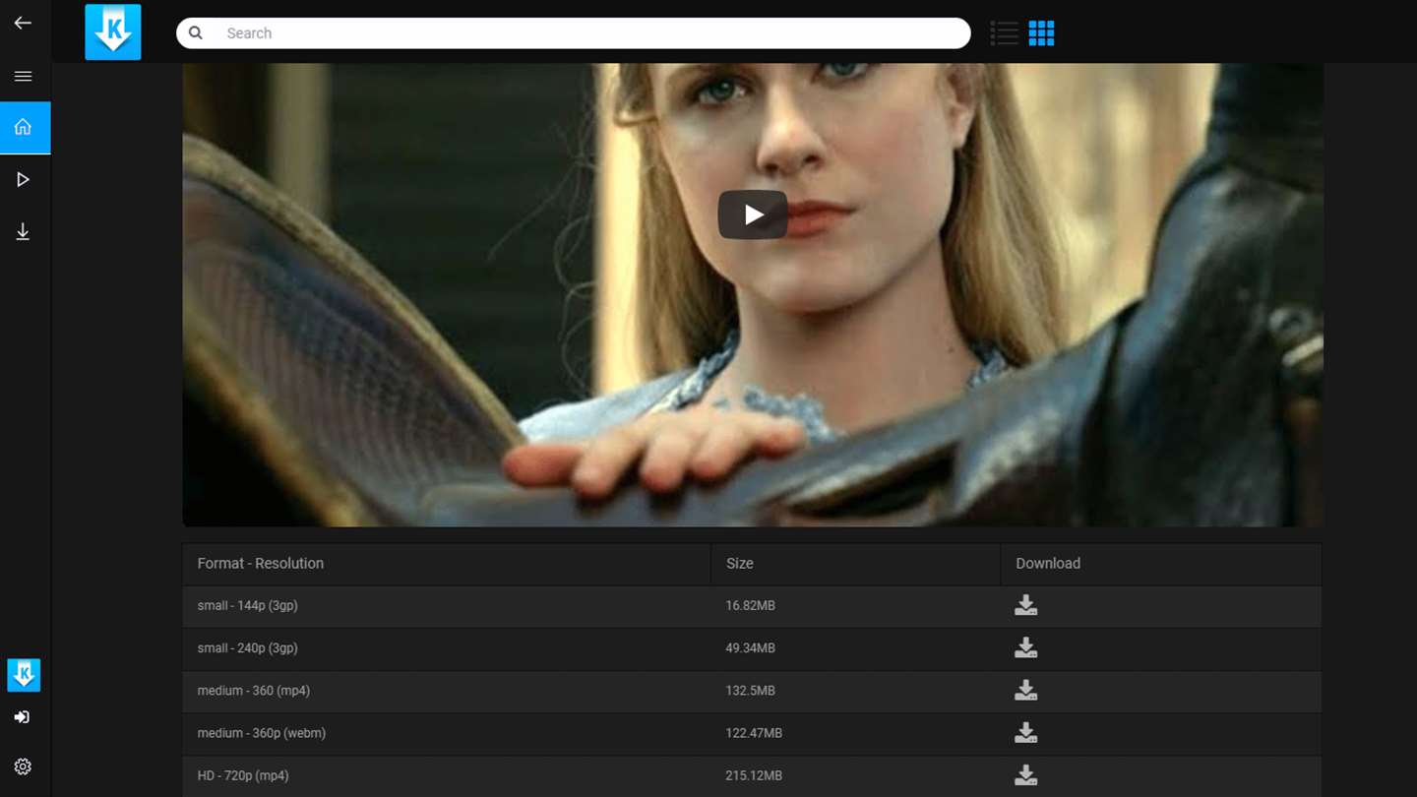Open the hamburger menu in the sidebar
Viewport: 1417px width, 797px height.
point(23,77)
